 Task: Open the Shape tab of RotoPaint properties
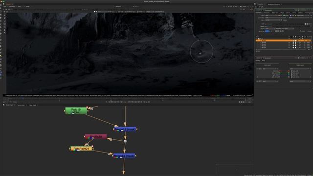(x=282, y=13)
